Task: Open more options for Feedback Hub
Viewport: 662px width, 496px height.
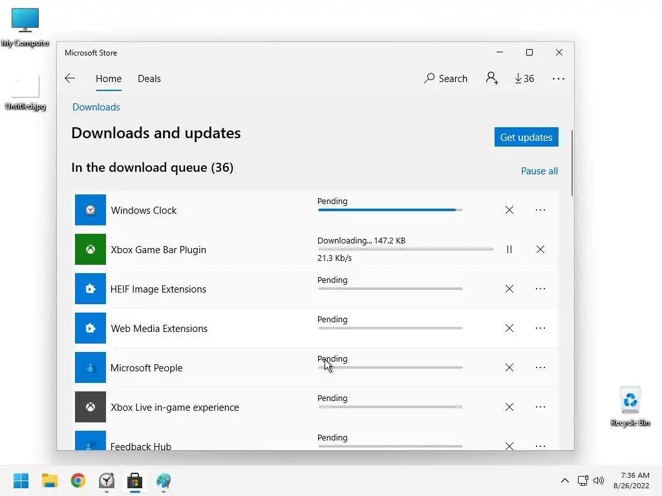Action: point(540,446)
